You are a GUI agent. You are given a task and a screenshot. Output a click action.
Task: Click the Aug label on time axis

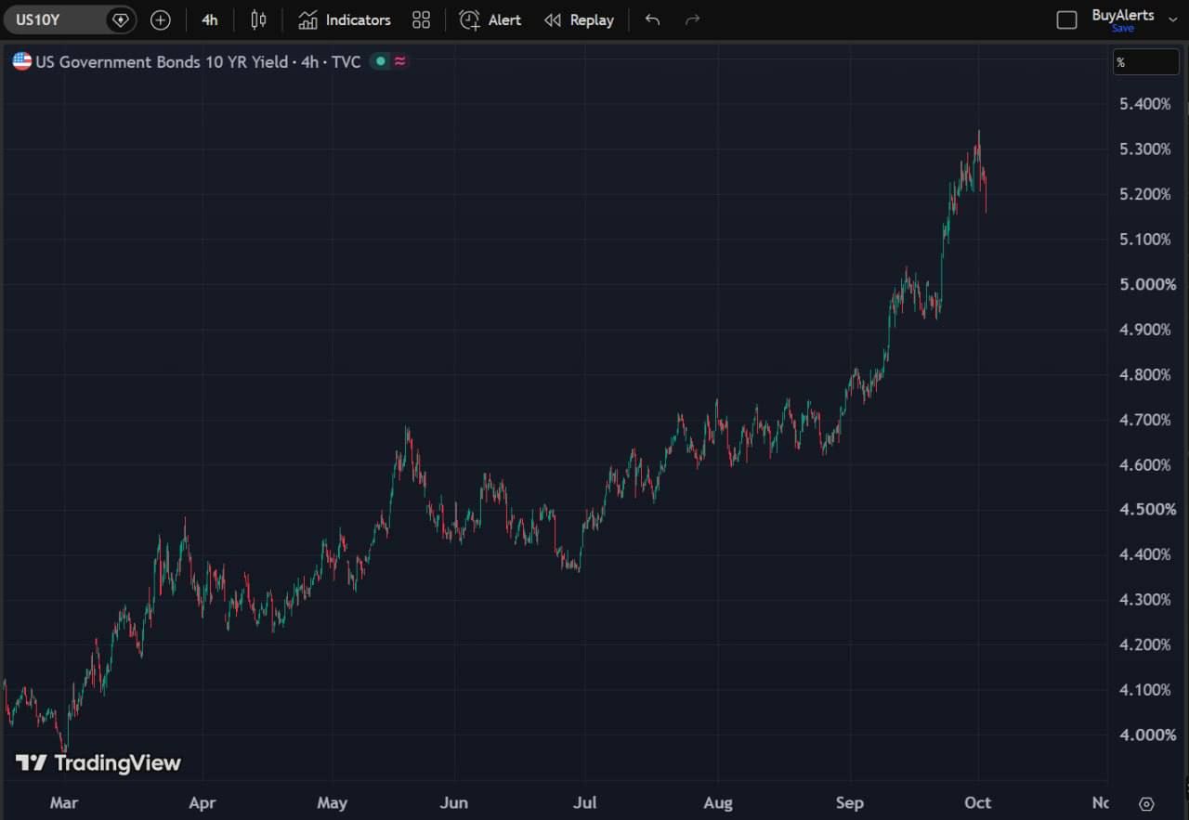pyautogui.click(x=718, y=803)
